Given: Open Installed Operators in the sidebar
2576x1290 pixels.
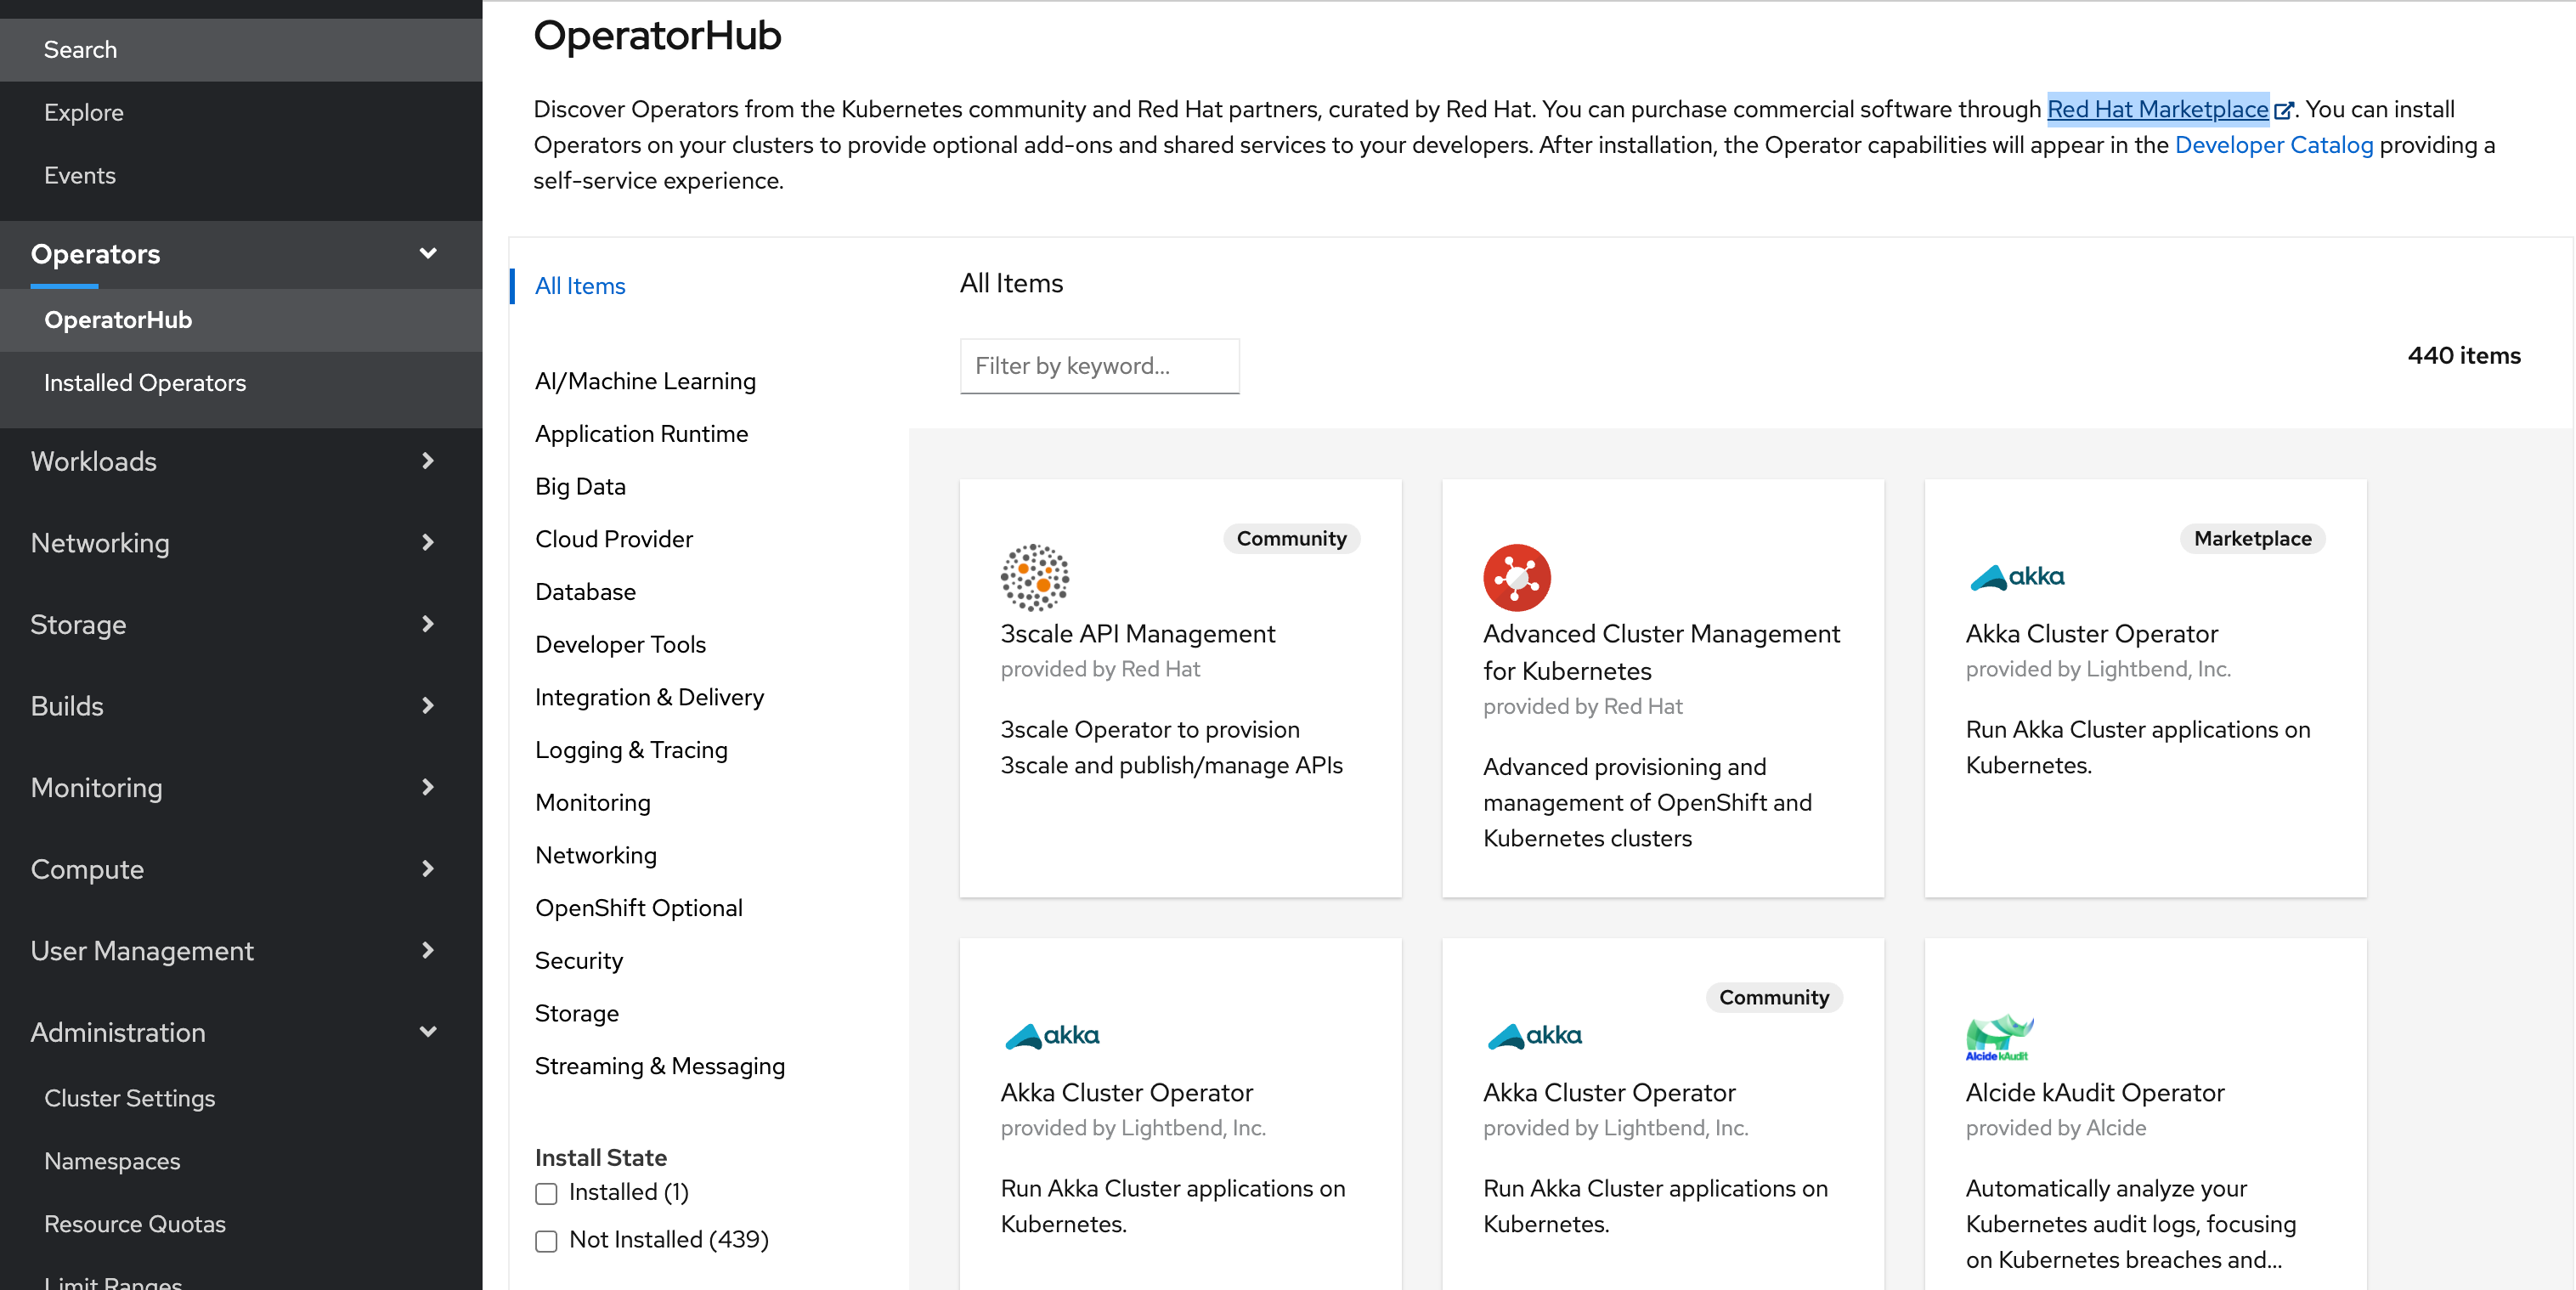Looking at the screenshot, I should pyautogui.click(x=145, y=383).
